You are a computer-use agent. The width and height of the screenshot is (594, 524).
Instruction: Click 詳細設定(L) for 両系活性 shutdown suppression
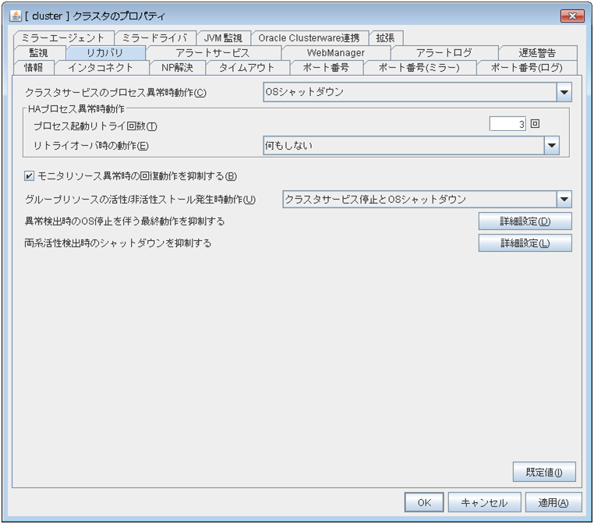point(525,243)
